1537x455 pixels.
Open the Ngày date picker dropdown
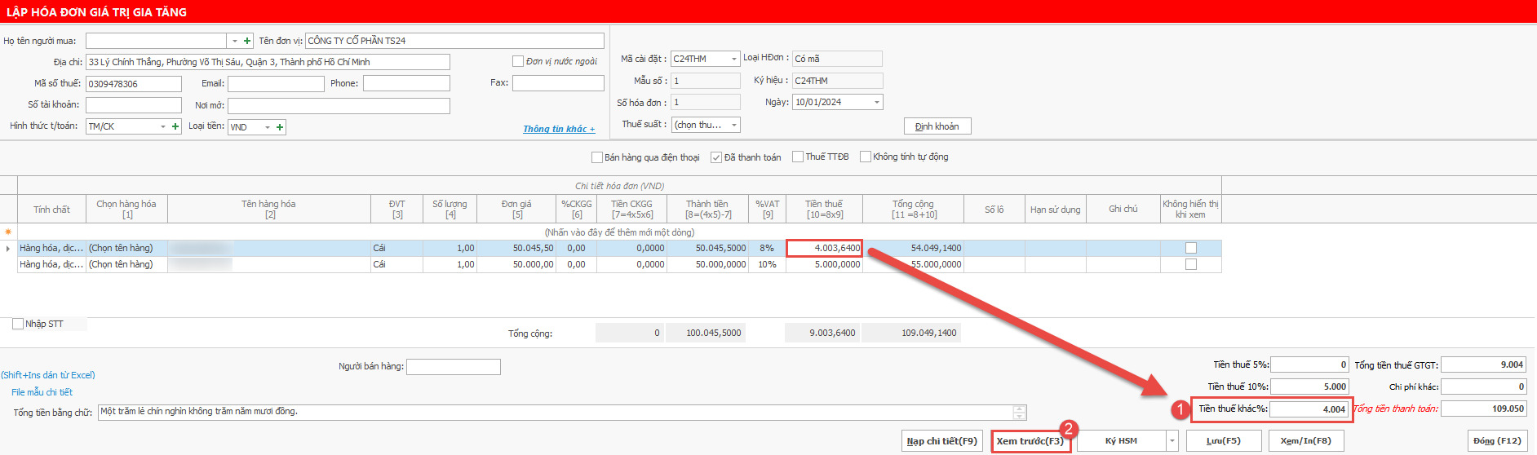point(877,103)
